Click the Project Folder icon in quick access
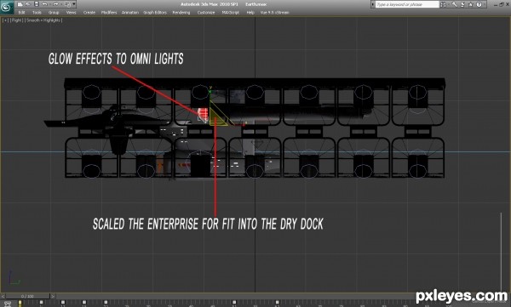The width and height of the screenshot is (511, 307). (67, 4)
